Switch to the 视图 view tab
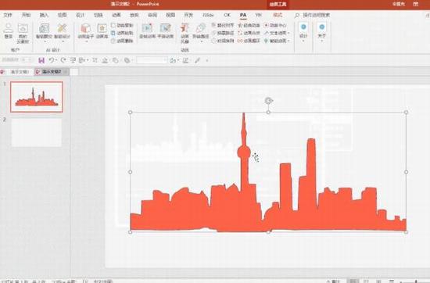This screenshot has width=430, height=283. click(x=170, y=15)
